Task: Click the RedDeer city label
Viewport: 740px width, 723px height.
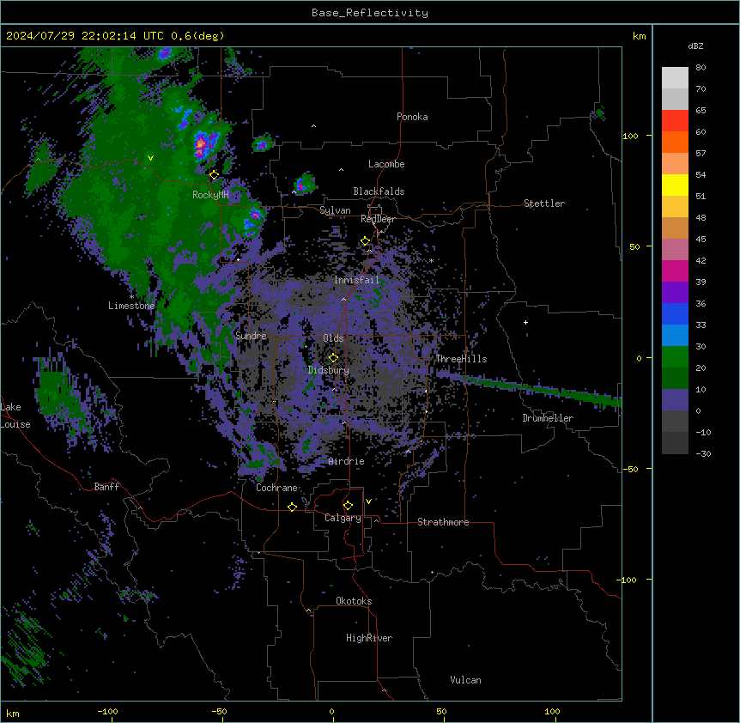Action: tap(378, 219)
